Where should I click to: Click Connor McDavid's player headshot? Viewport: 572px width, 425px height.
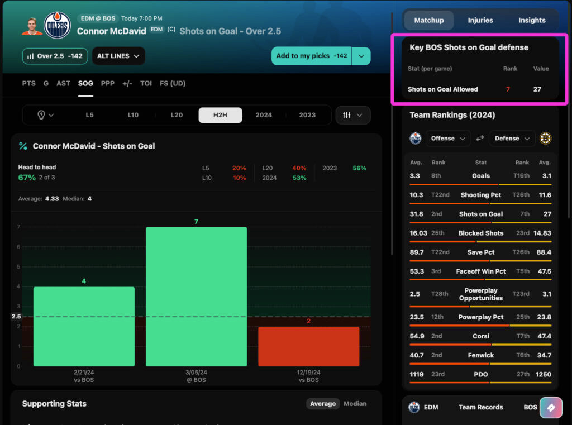(x=32, y=26)
